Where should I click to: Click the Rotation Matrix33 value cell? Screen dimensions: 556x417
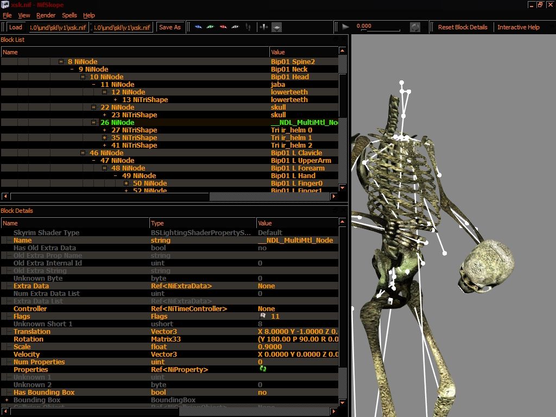tap(298, 339)
